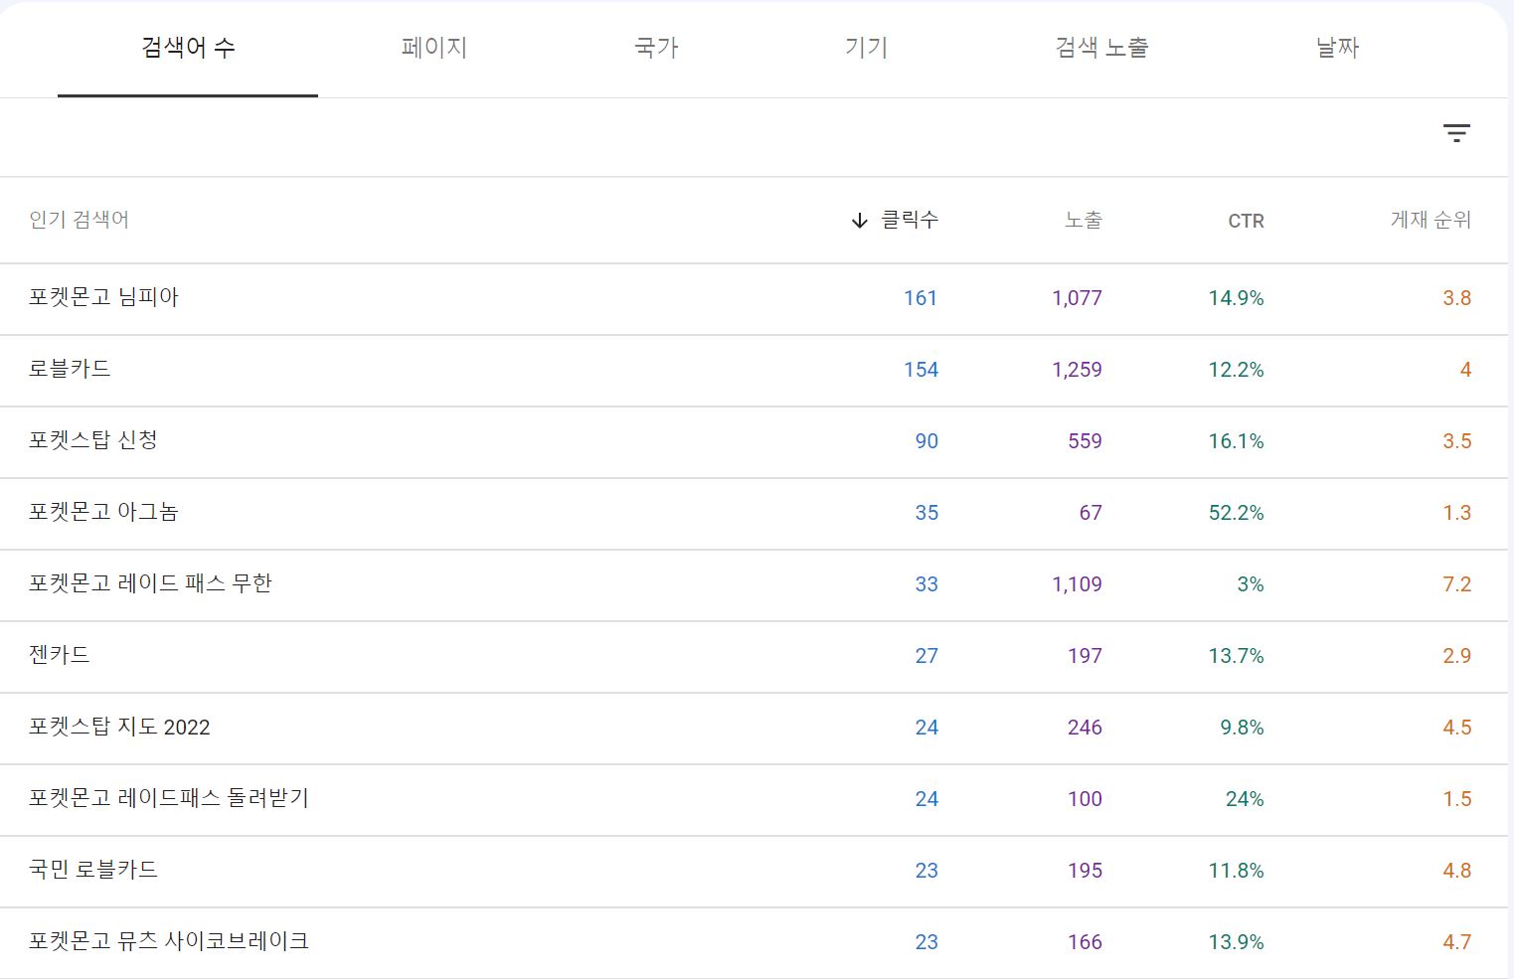
Task: Click the clicks value 154
Action: click(x=921, y=370)
